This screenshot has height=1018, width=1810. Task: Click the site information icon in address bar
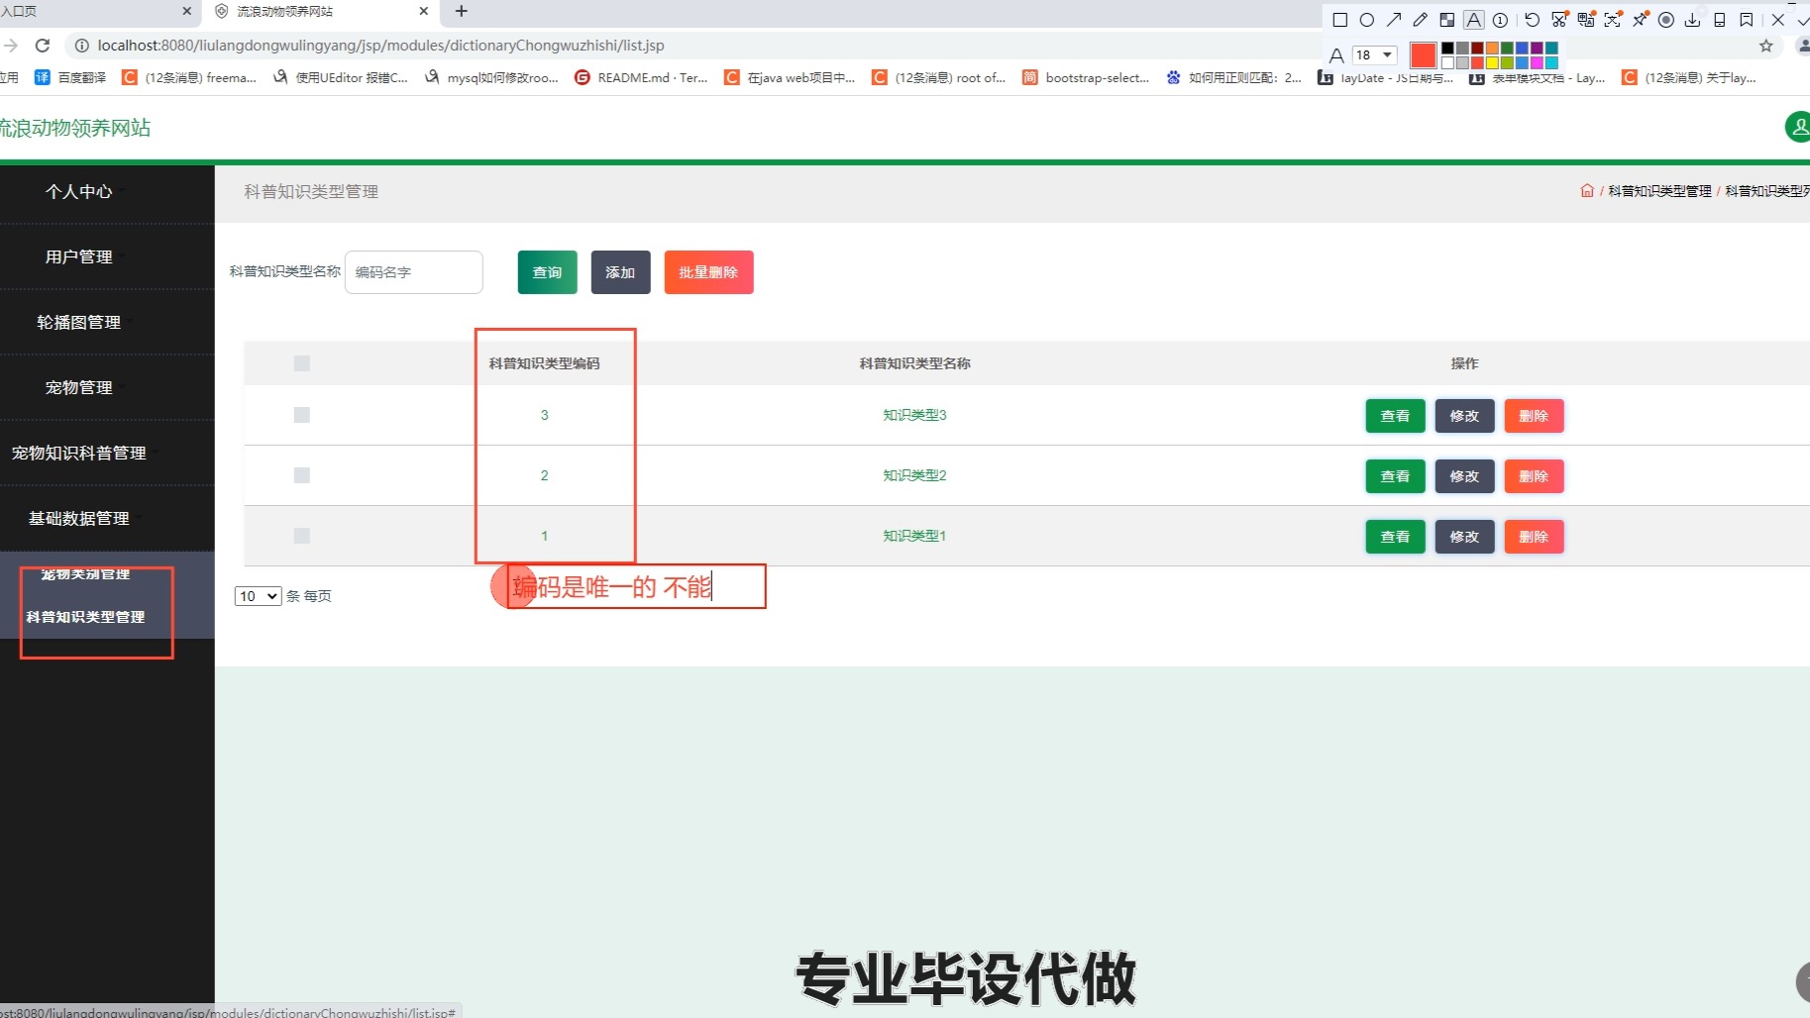82,46
